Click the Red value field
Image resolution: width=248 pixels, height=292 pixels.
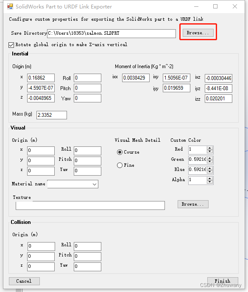(198, 150)
